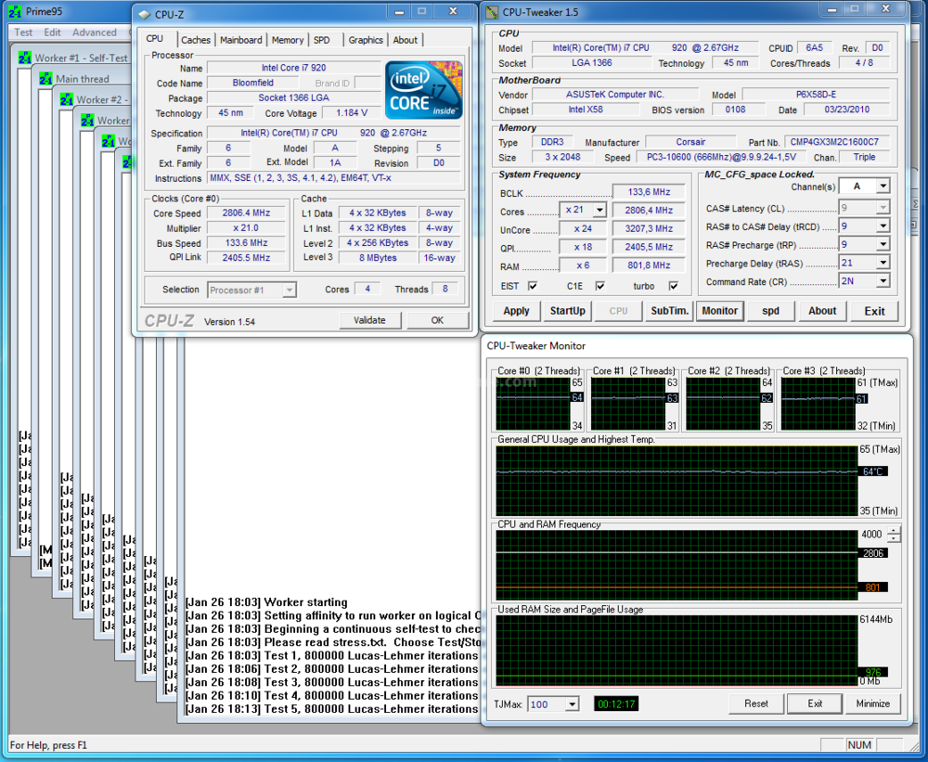Screen dimensions: 928x762
Task: Click the Validate button in CPU-Z
Action: point(370,320)
